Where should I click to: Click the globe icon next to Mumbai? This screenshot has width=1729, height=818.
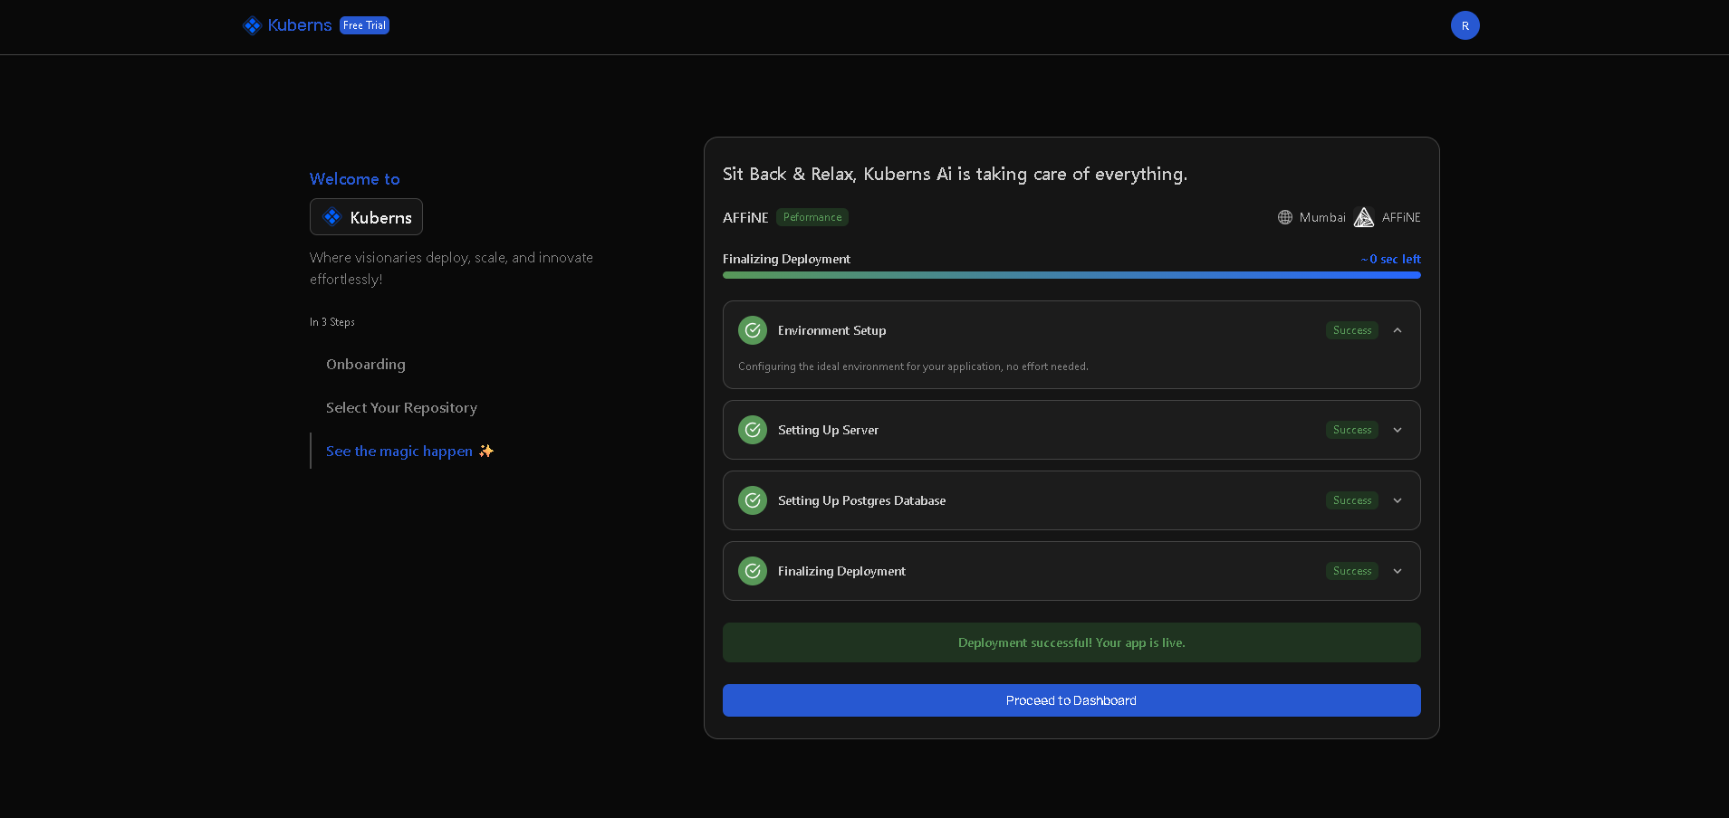click(1284, 217)
